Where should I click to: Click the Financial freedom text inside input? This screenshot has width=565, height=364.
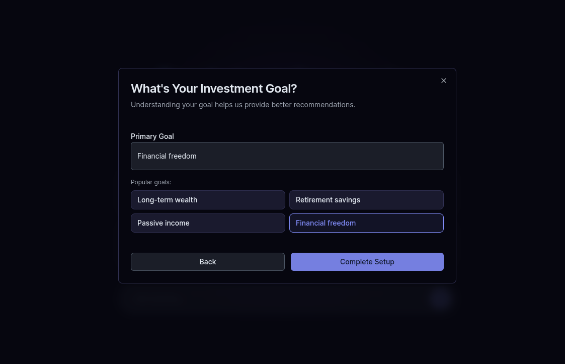[x=167, y=156]
